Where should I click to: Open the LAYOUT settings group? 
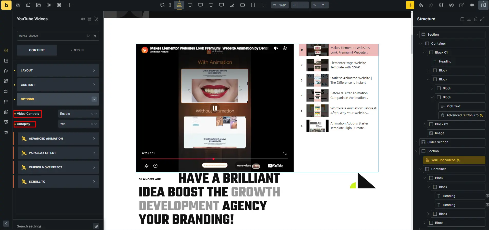click(58, 70)
